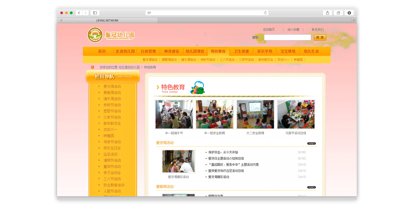Open 种植园 in the sidebar list
The width and height of the screenshot is (409, 211).
pyautogui.click(x=109, y=136)
